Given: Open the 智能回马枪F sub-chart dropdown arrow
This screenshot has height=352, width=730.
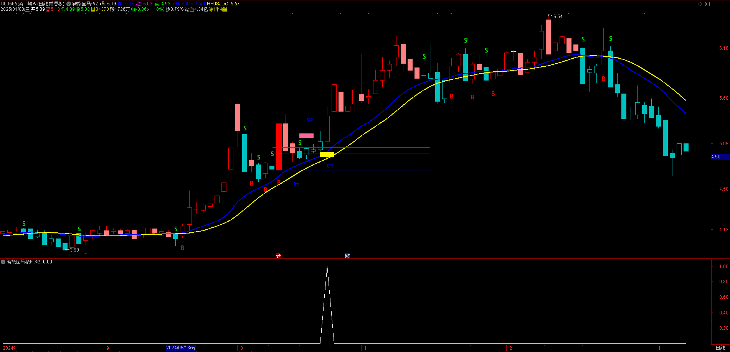Looking at the screenshot, I should pyautogui.click(x=3, y=262).
